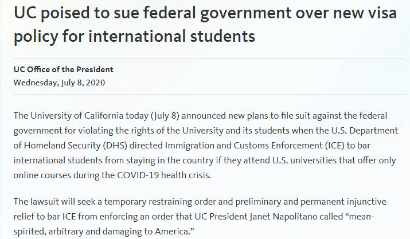
Task: Click the words online courses
Action: [x=42, y=175]
